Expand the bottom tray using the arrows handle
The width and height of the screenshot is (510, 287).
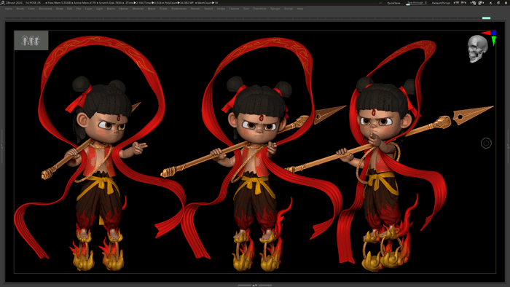click(255, 285)
